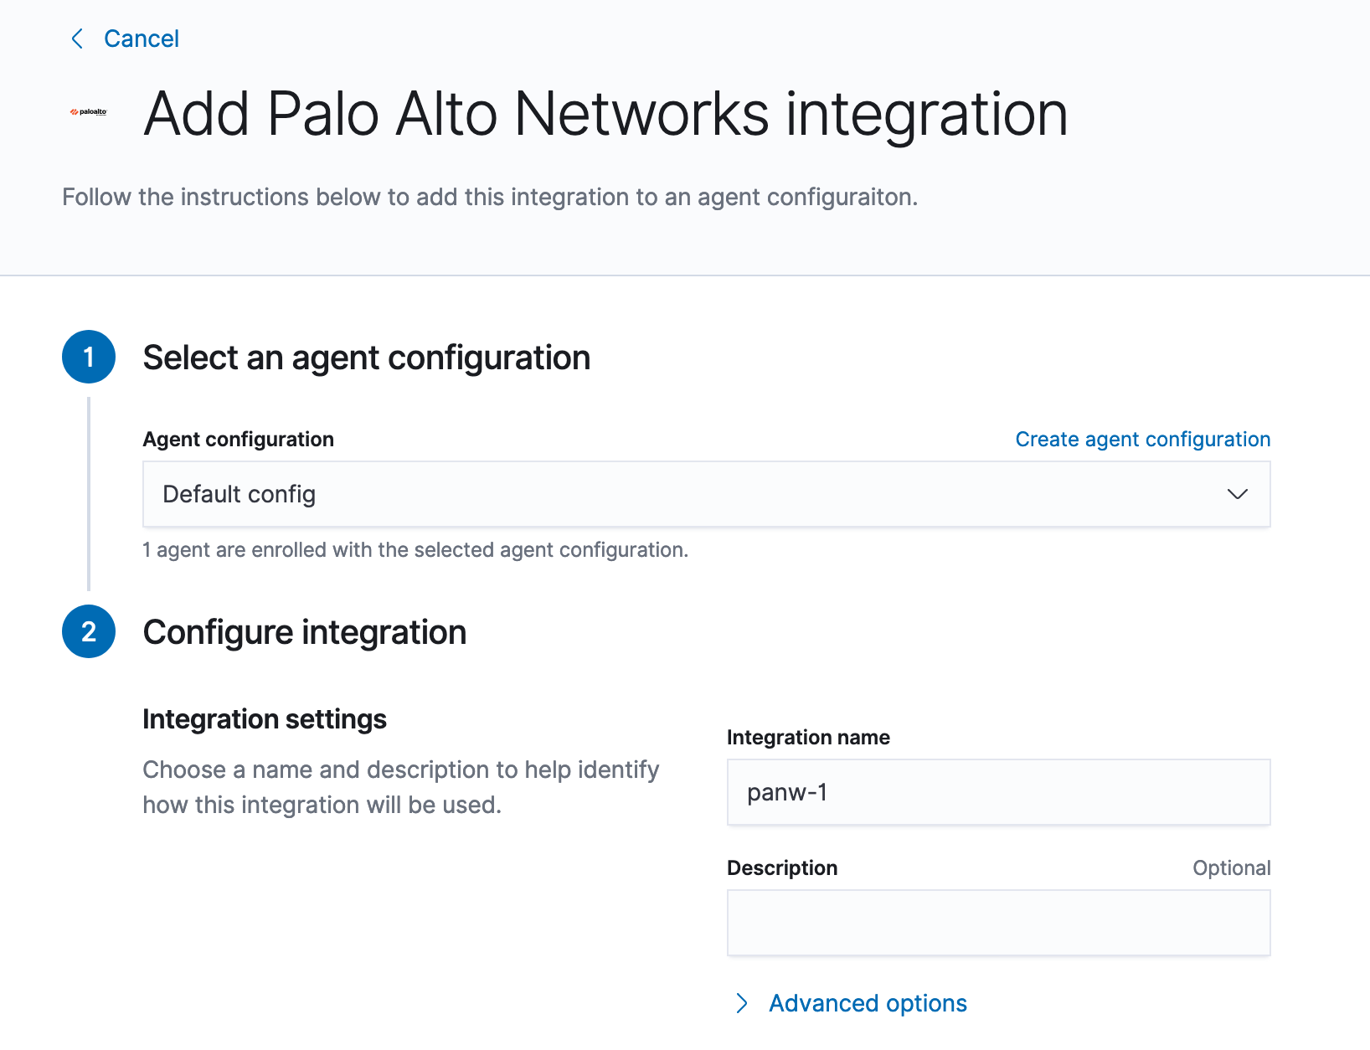
Task: Click the chevron next to Advanced options
Action: [742, 1003]
